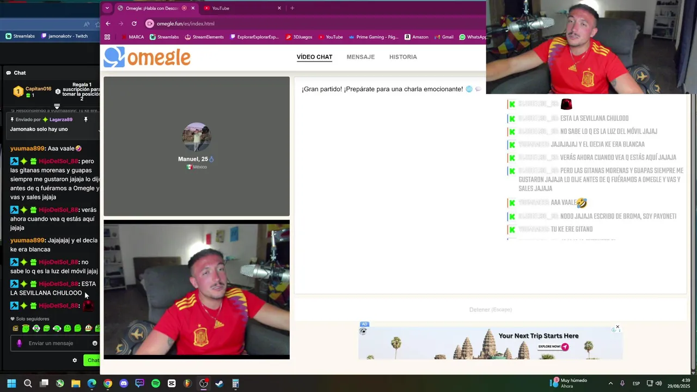
Task: Open Calculator from the taskbar
Action: (x=235, y=383)
